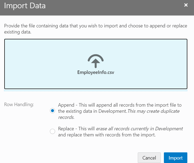Image resolution: width=194 pixels, height=163 pixels.
Task: Start the import with Import button
Action: (176, 158)
